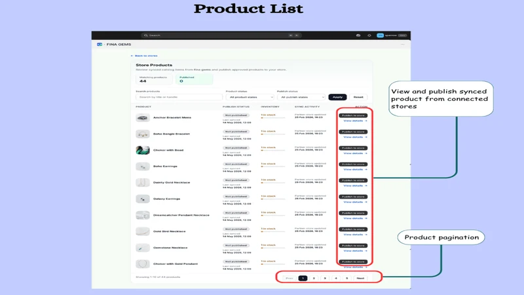Publish Anchor Bracelet Mens to store
Viewport: 524px width, 295px height.
(x=353, y=115)
